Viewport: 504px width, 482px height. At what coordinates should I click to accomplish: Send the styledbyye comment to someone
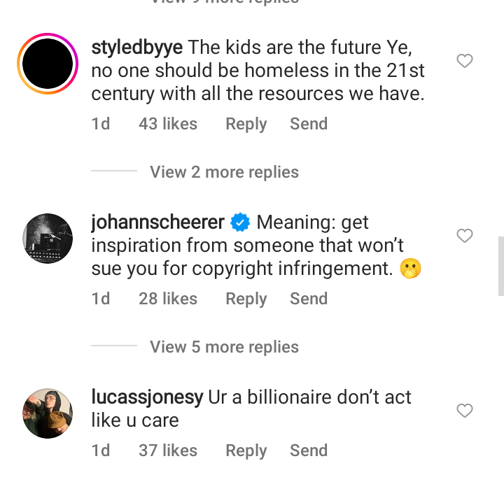tap(309, 124)
